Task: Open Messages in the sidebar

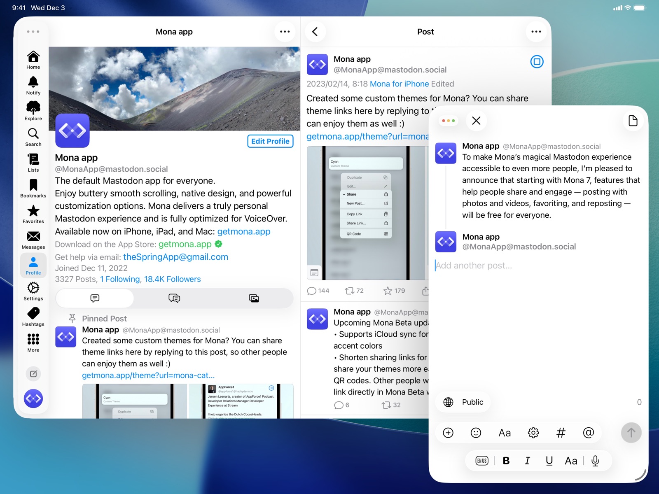Action: [x=33, y=240]
